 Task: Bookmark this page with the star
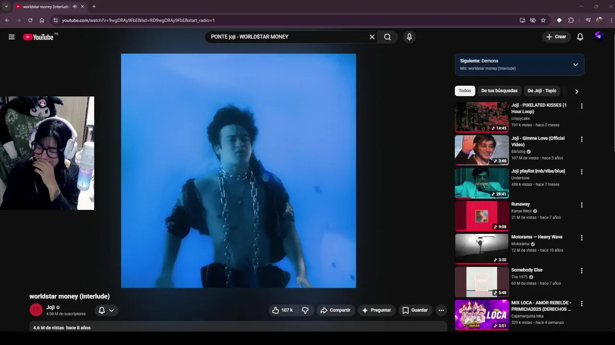(543, 20)
